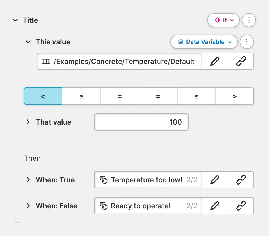Choose the not-equal operator
This screenshot has height=236, width=269.
[x=158, y=96]
